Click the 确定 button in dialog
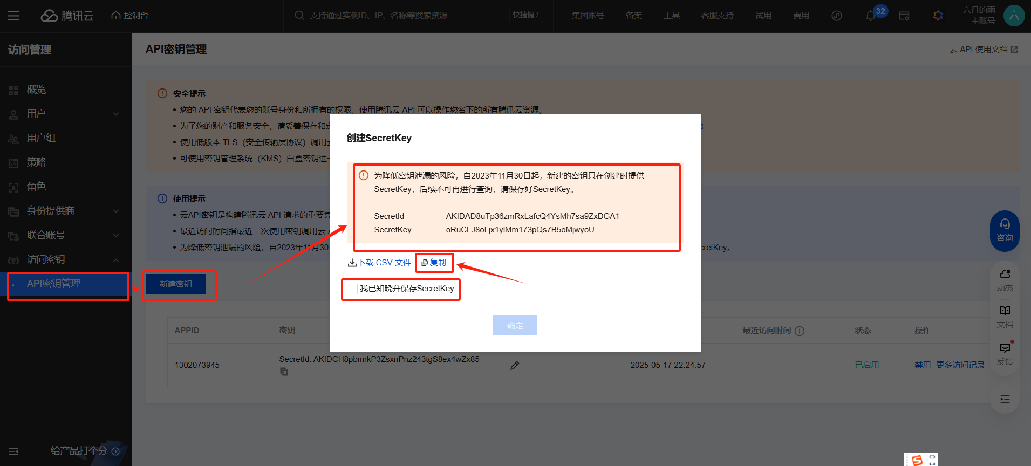The image size is (1031, 466). [515, 325]
